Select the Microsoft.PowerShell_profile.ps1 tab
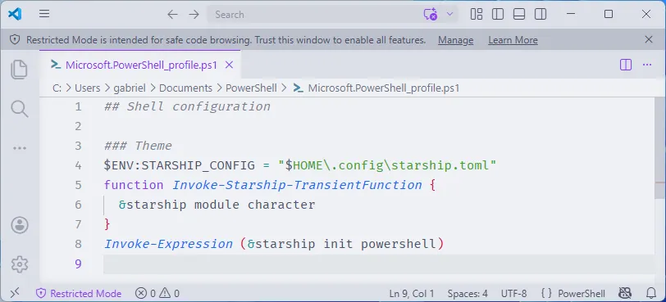The height and width of the screenshot is (302, 666). pos(139,65)
